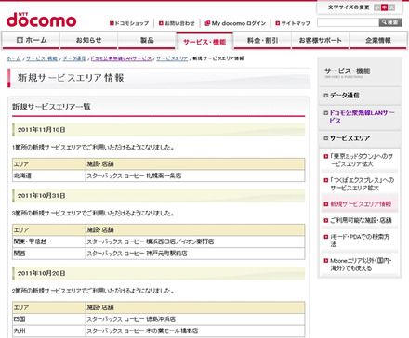409x338 pixels.
Task: Open the 企業情報 tab
Action: (378, 40)
